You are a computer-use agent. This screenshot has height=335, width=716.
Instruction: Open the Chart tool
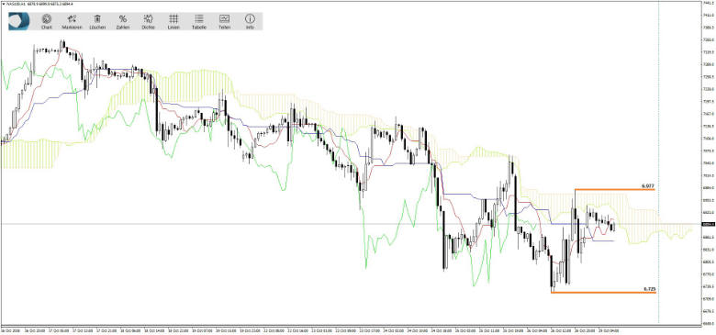pyautogui.click(x=47, y=21)
